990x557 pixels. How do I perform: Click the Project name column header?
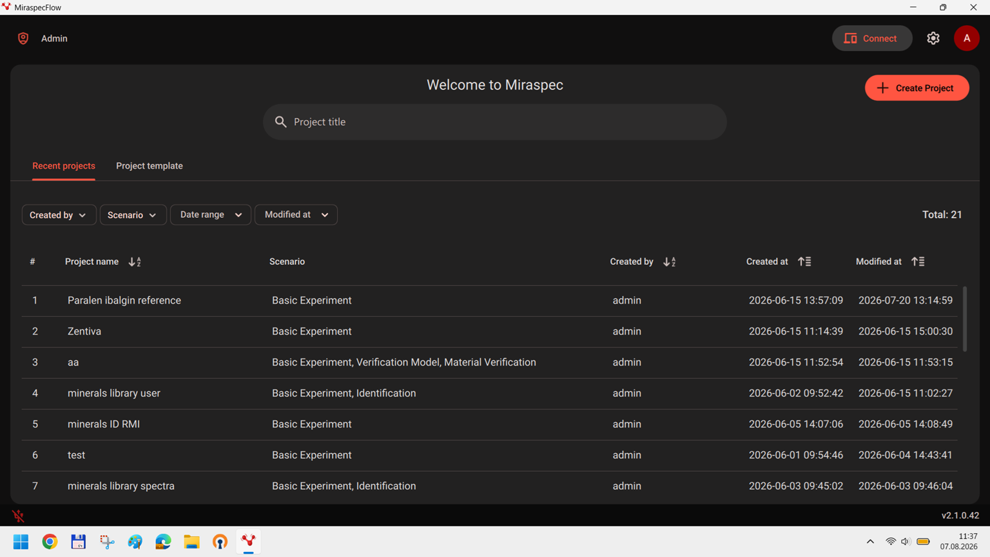click(92, 262)
